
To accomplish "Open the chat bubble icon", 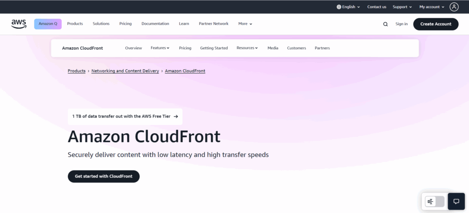I will point(456,202).
